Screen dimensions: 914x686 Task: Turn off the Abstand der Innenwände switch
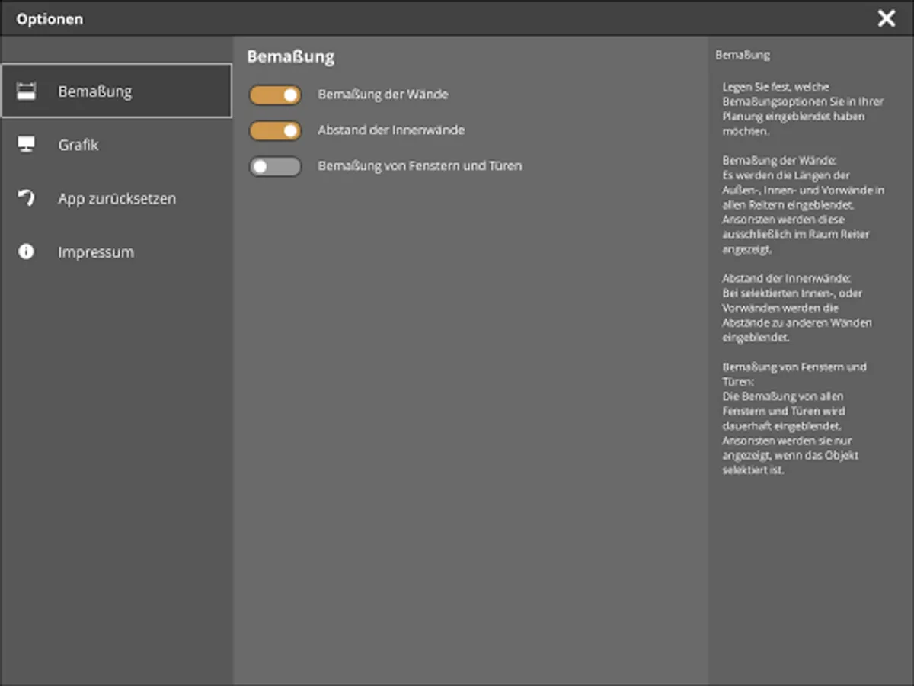click(x=275, y=130)
